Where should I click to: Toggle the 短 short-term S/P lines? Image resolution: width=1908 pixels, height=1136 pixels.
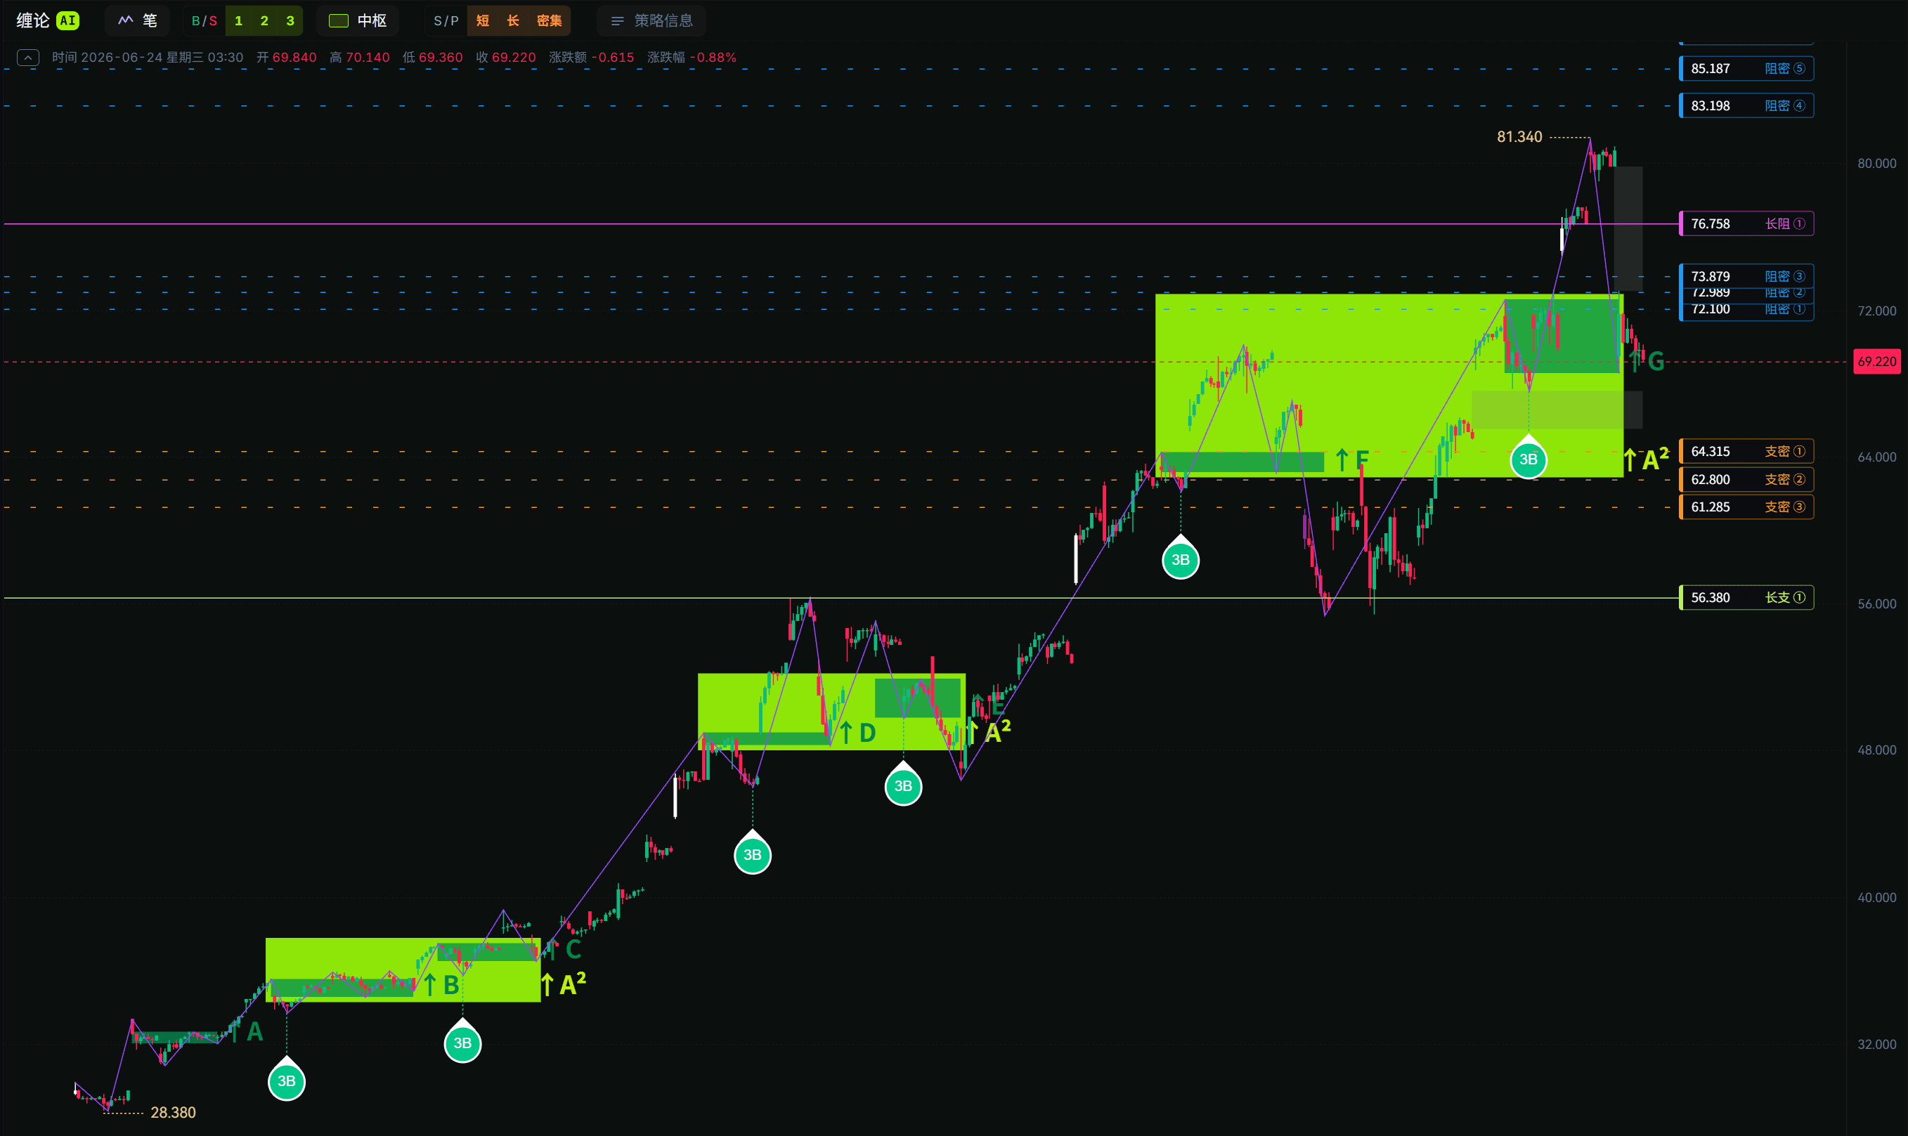pos(483,20)
